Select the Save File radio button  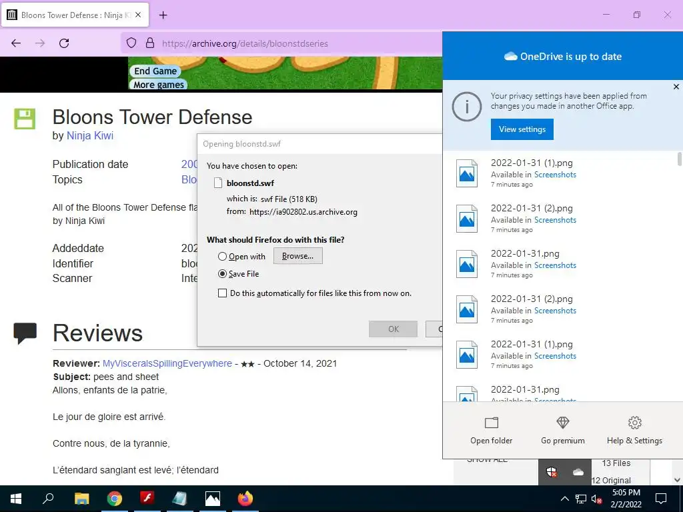tap(222, 274)
